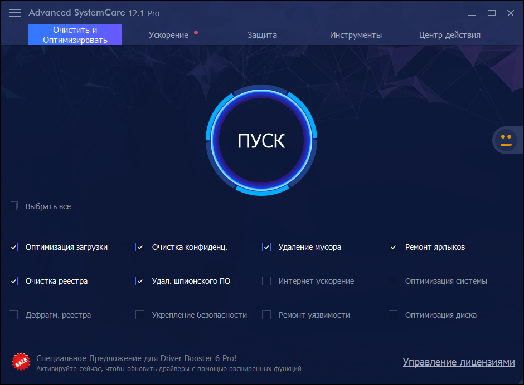Enable Оптимизация диска checkbox
524x385 pixels.
tap(393, 315)
